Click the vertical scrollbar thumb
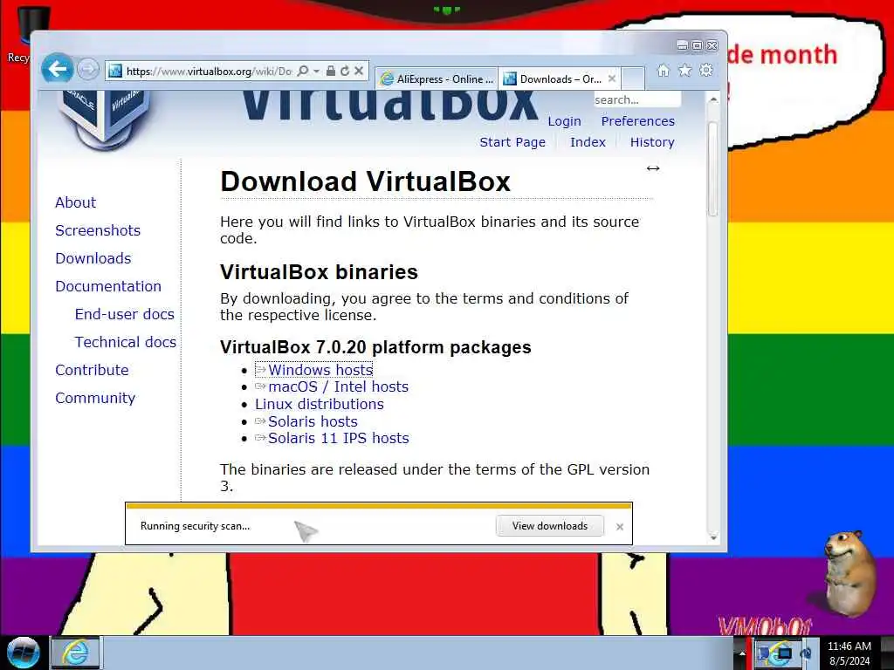 712,168
